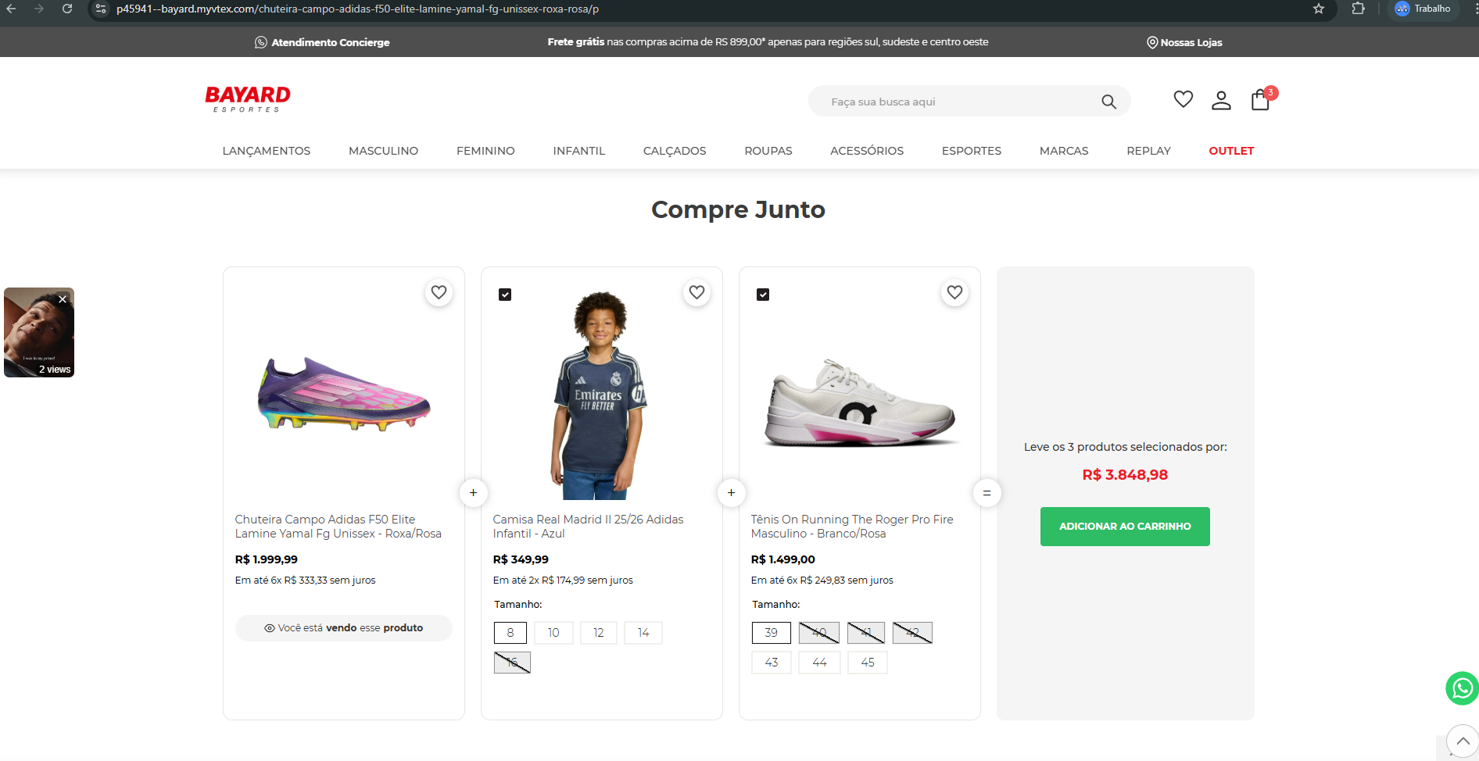The width and height of the screenshot is (1479, 761).
Task: Open the floating video with 2 views
Action: (39, 333)
